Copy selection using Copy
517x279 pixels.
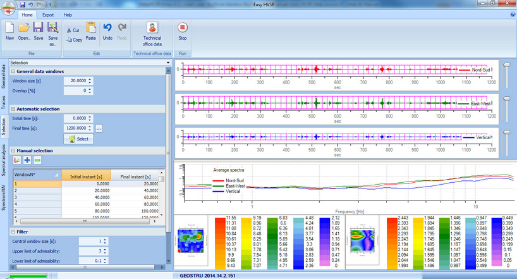point(74,40)
